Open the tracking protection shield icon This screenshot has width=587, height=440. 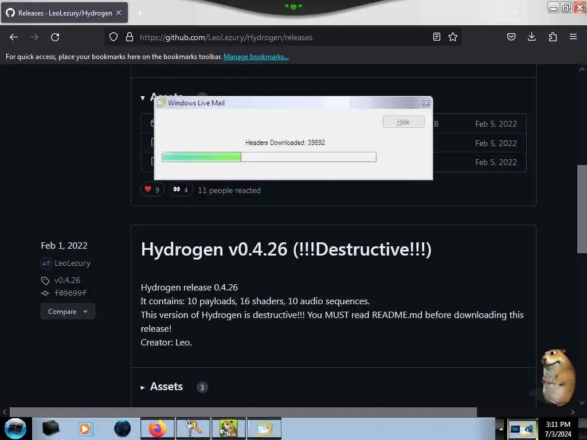pos(114,37)
